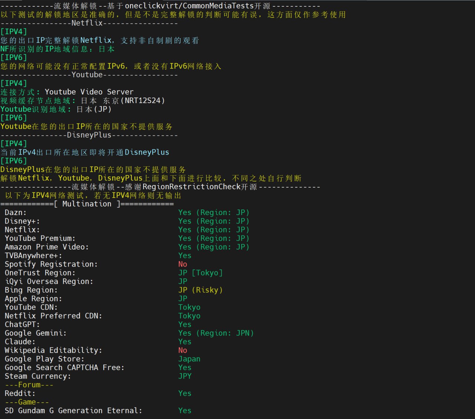Click the Spotify Registration red No result
Image resolution: width=475 pixels, height=419 pixels.
(x=183, y=264)
